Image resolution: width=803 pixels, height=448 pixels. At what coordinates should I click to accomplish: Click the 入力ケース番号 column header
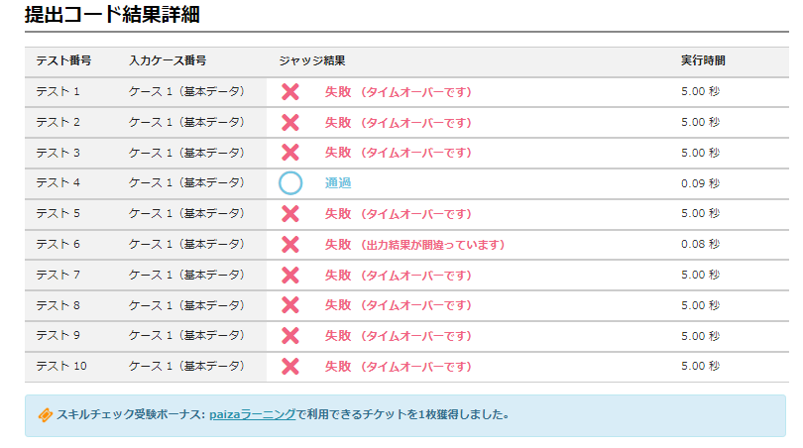pyautogui.click(x=168, y=61)
